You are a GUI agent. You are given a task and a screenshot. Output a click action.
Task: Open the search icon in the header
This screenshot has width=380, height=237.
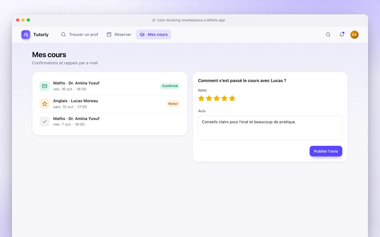pos(328,35)
